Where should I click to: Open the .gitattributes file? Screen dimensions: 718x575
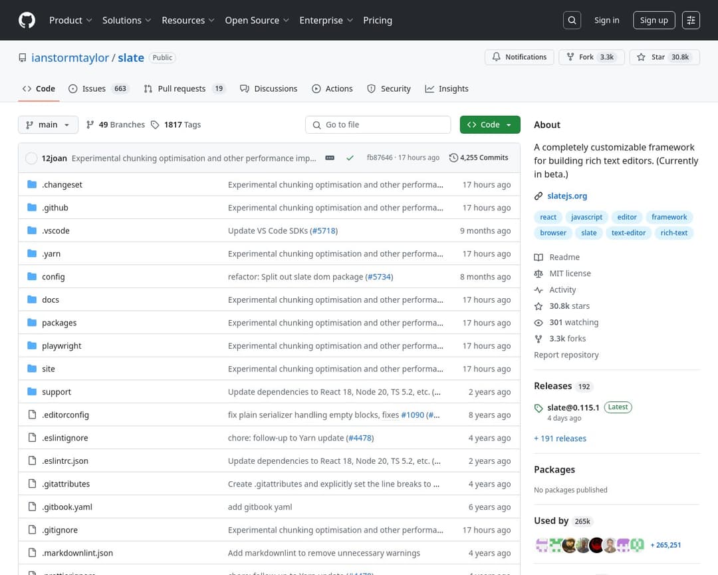click(66, 484)
